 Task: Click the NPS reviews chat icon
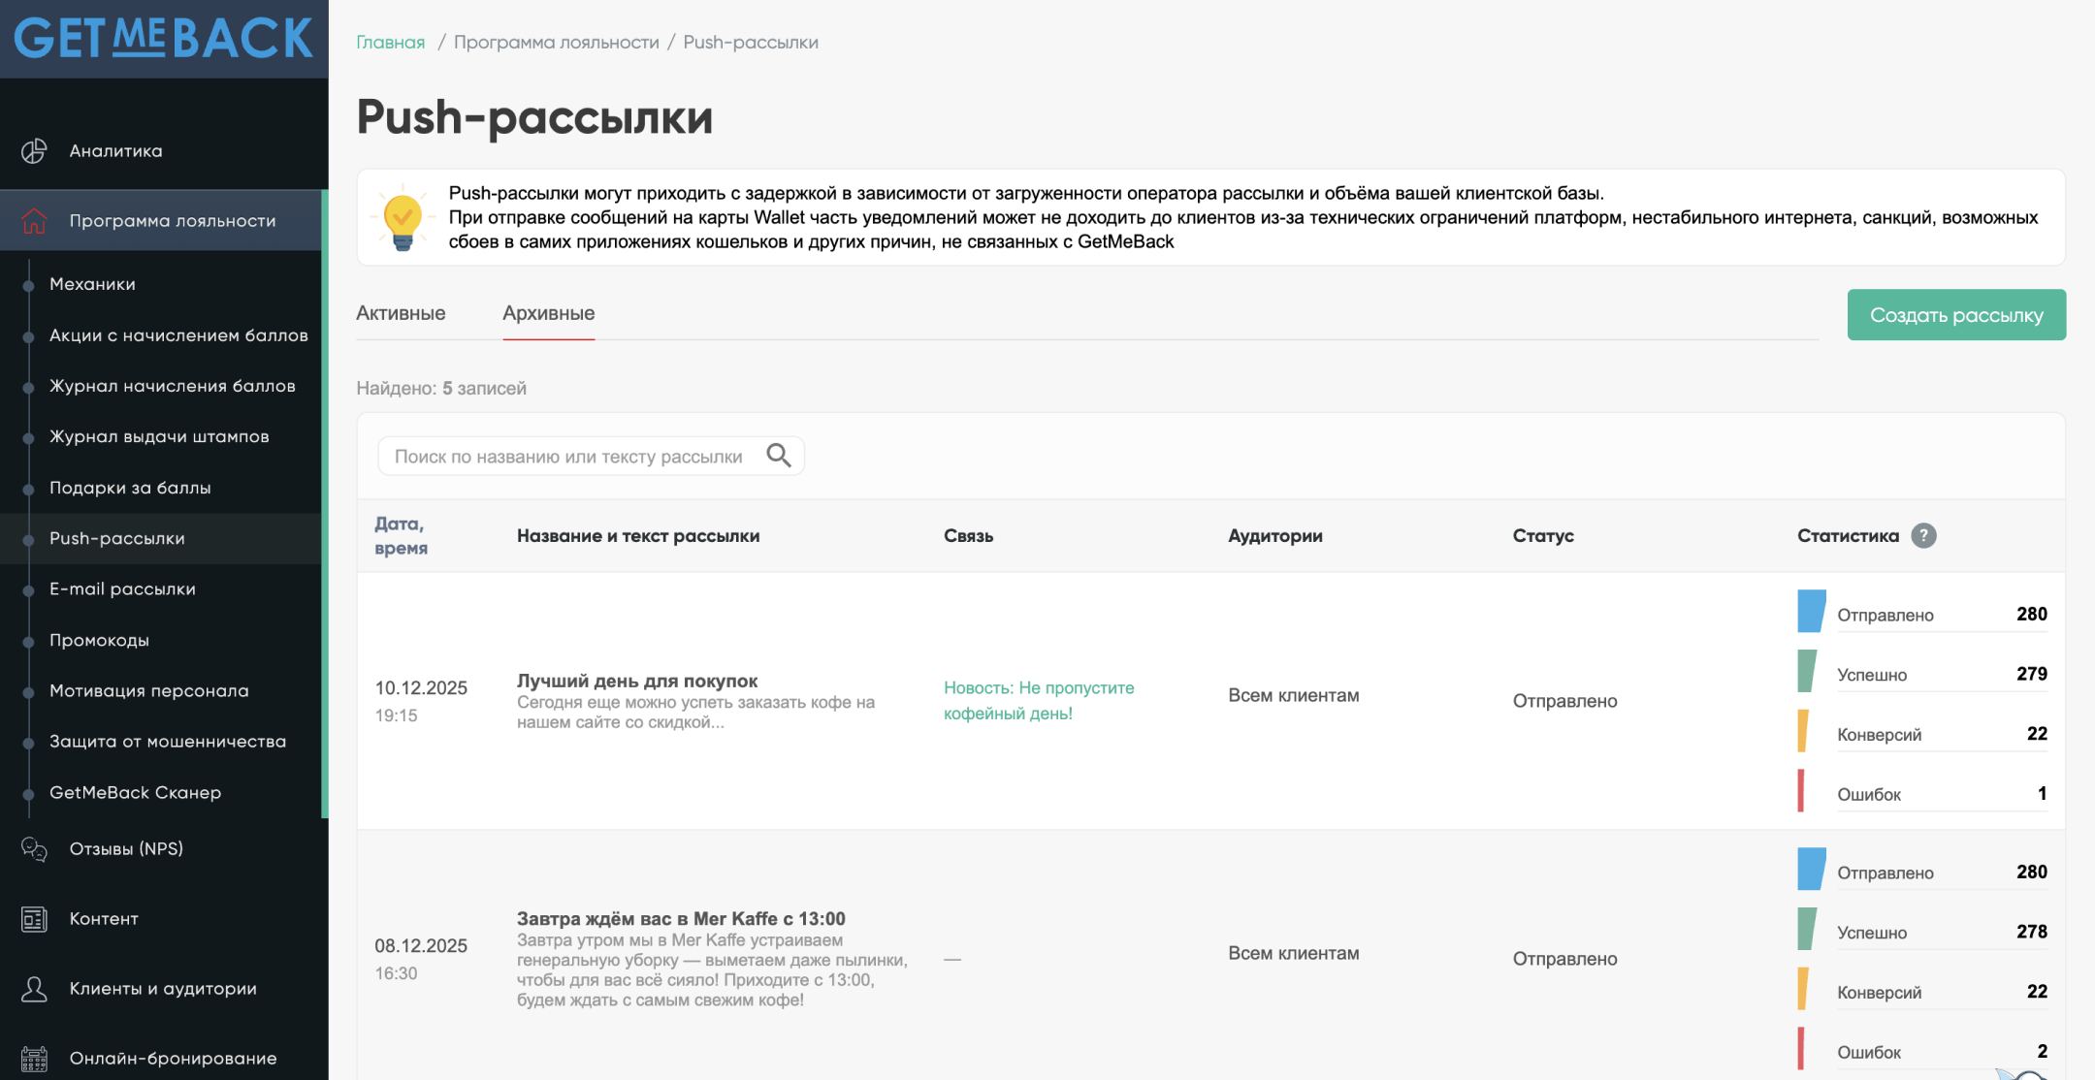(34, 849)
